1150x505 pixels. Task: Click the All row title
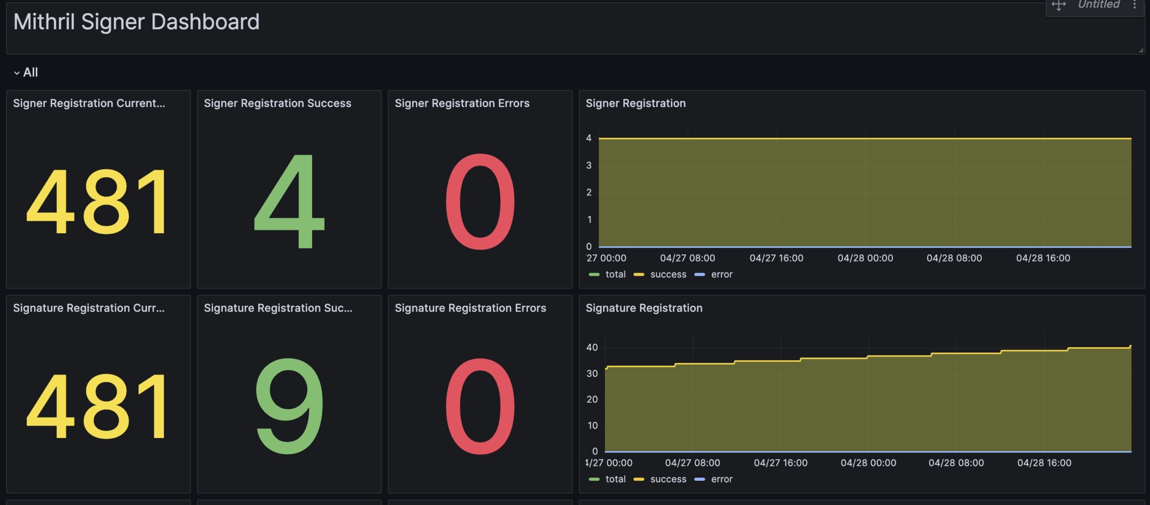pos(31,72)
